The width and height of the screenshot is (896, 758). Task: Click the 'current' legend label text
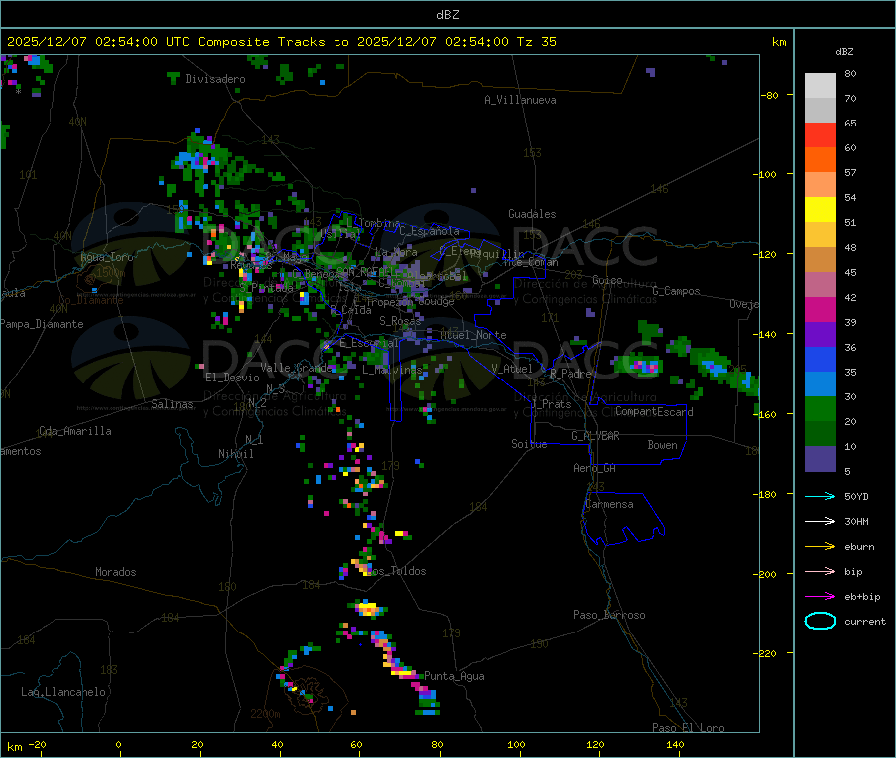point(865,622)
